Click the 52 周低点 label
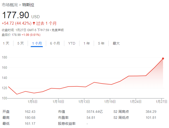This screenshot has width=169, height=128. point(121,118)
